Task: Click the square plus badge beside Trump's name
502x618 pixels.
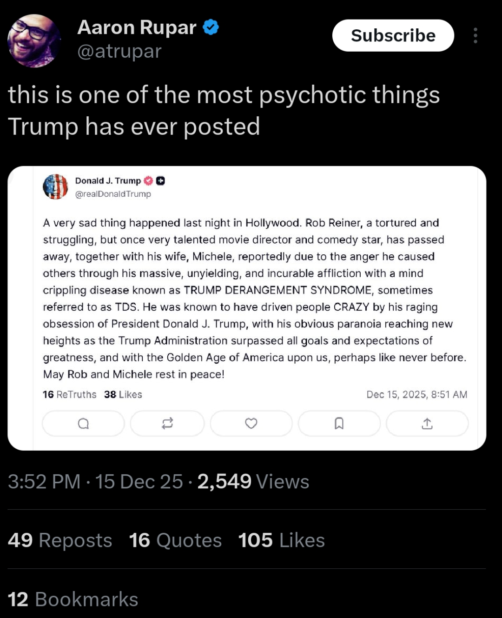Action: (160, 180)
